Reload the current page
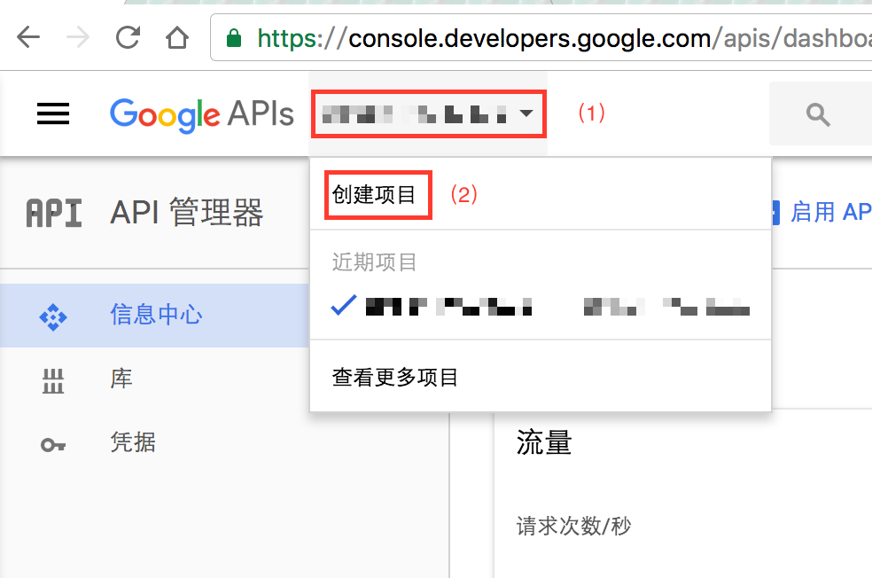Viewport: 872px width, 578px height. coord(128,38)
